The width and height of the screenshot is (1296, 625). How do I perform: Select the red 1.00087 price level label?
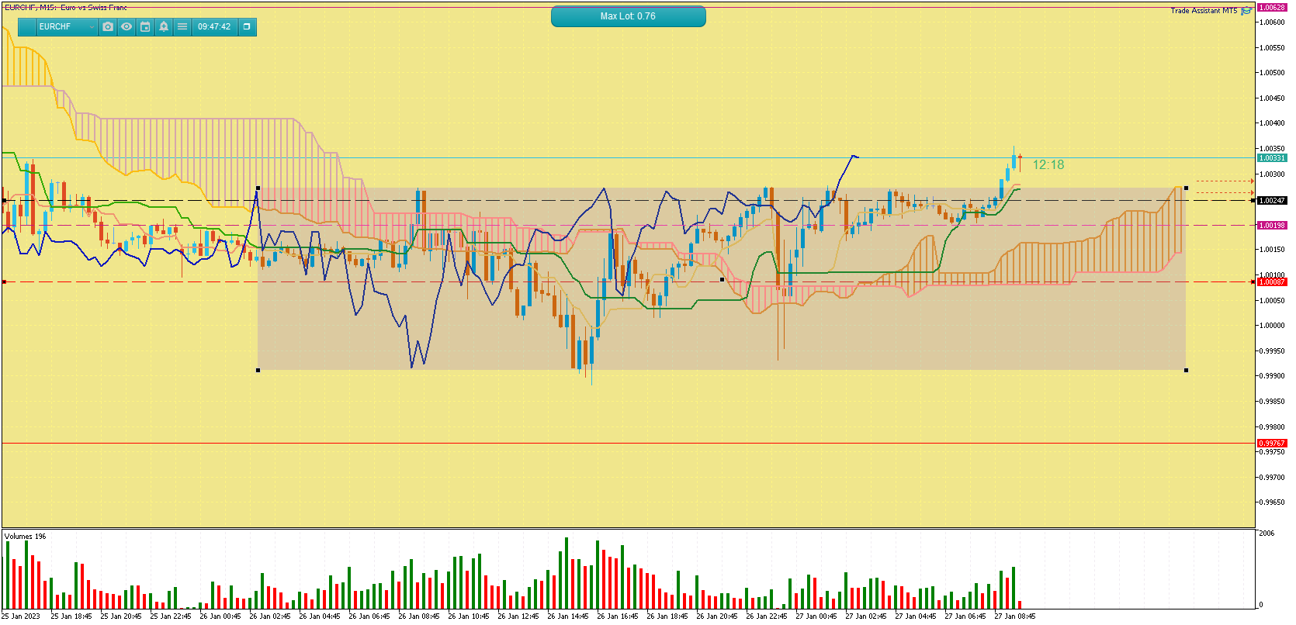tap(1271, 282)
